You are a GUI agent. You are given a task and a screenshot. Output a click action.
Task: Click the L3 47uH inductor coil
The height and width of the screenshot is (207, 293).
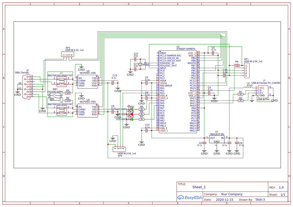[248, 87]
